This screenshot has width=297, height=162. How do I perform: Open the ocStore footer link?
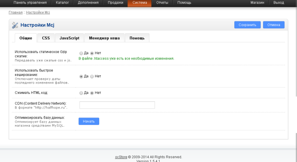click(x=121, y=157)
